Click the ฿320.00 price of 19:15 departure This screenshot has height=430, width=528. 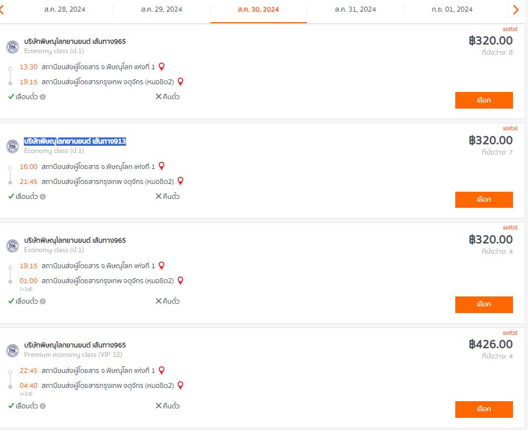click(491, 239)
